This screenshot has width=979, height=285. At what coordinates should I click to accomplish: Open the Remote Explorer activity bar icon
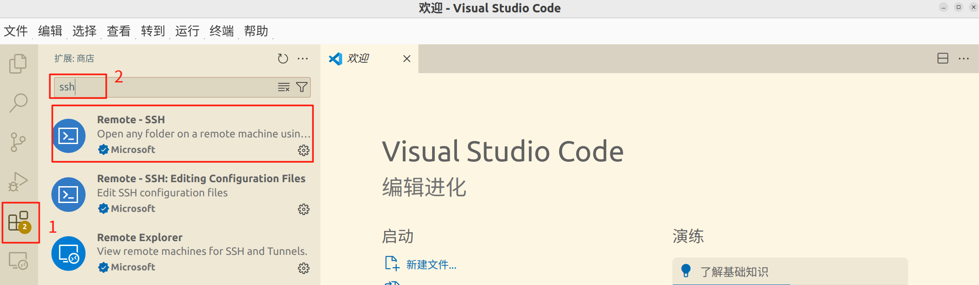point(18,261)
